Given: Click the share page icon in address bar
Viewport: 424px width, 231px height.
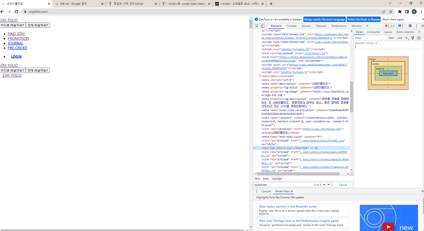Looking at the screenshot, I should [x=384, y=12].
